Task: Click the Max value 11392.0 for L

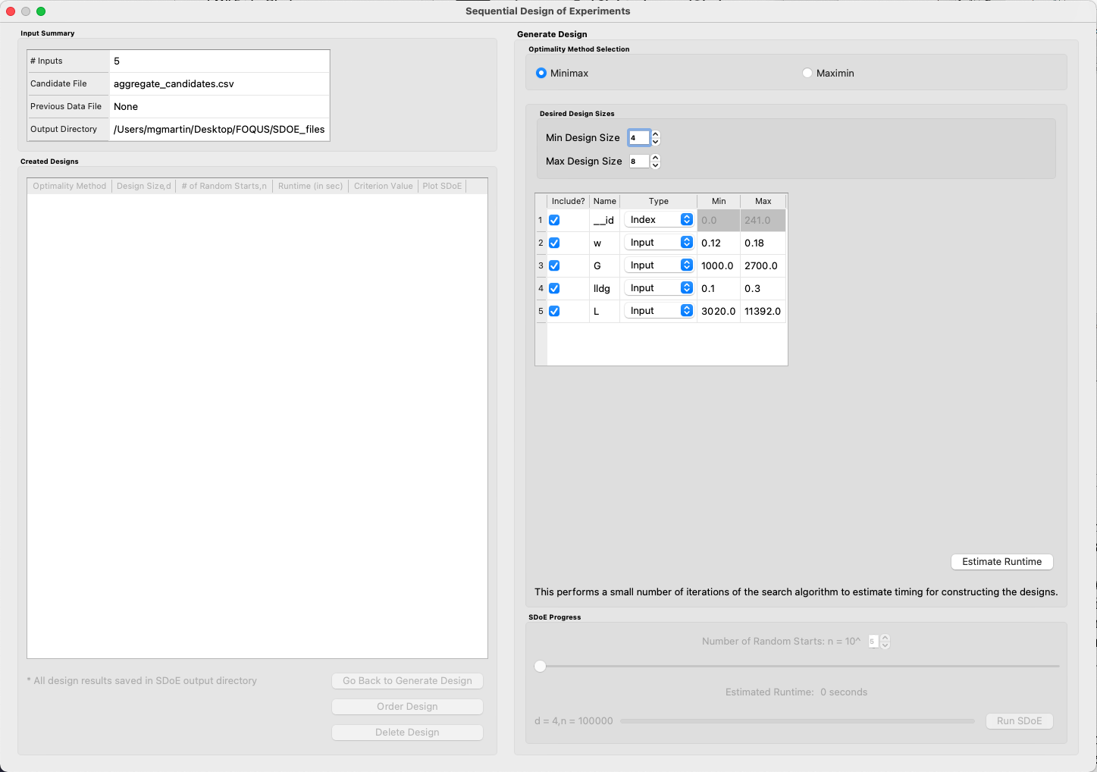Action: click(763, 311)
